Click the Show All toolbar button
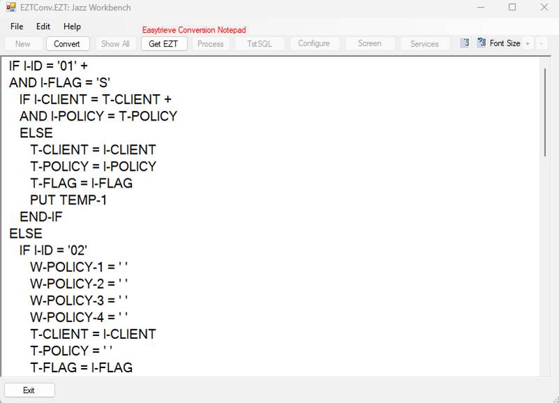The width and height of the screenshot is (559, 403). click(115, 43)
